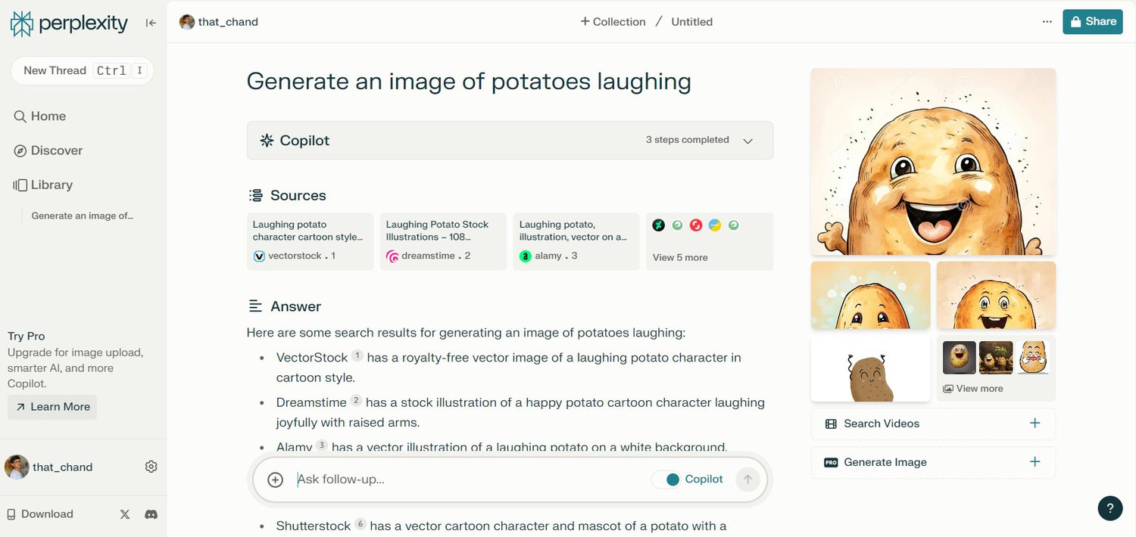This screenshot has width=1136, height=537.
Task: Collapse the sidebar with the arrow icon
Action: pyautogui.click(x=151, y=23)
